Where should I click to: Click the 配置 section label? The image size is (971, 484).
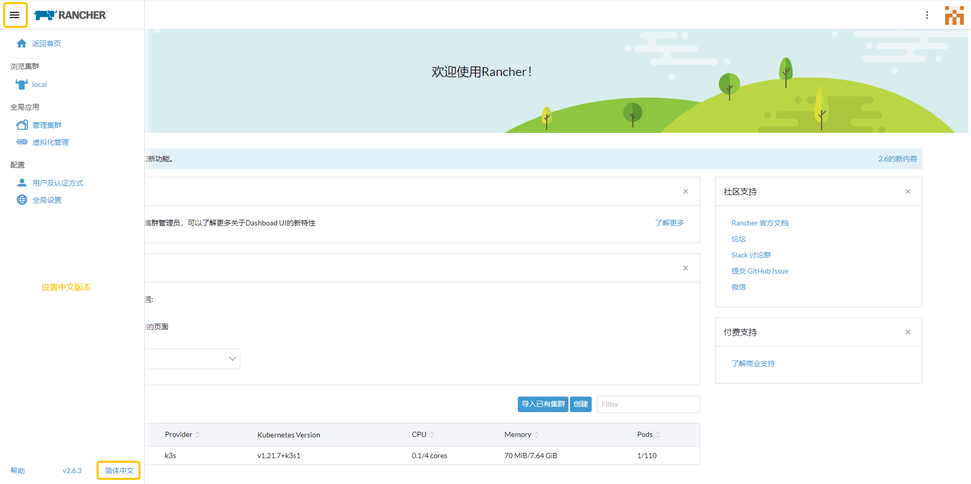point(18,165)
